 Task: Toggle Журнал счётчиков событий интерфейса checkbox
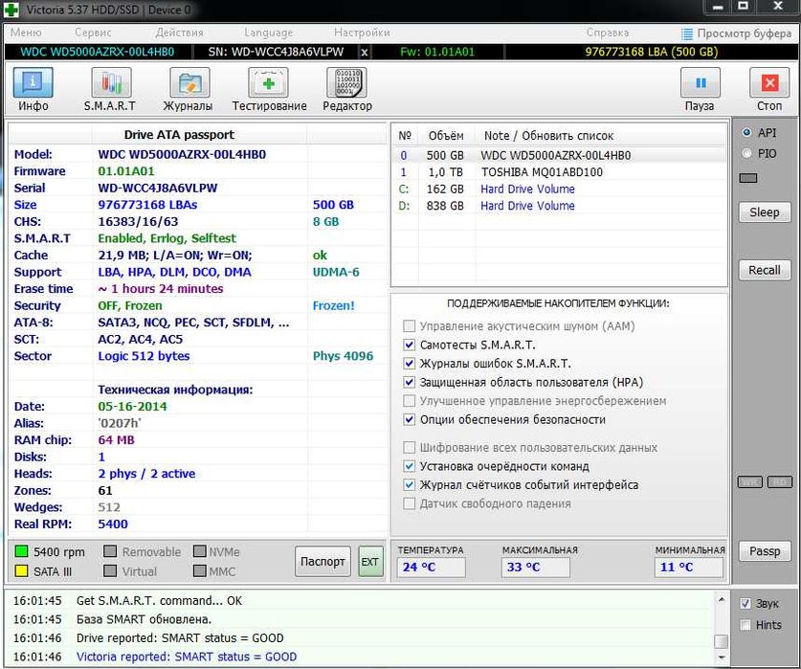(x=410, y=485)
